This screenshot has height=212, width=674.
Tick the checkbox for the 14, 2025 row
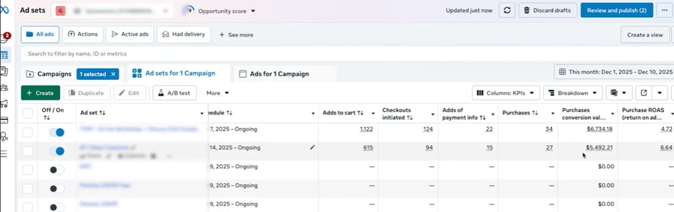pos(28,150)
